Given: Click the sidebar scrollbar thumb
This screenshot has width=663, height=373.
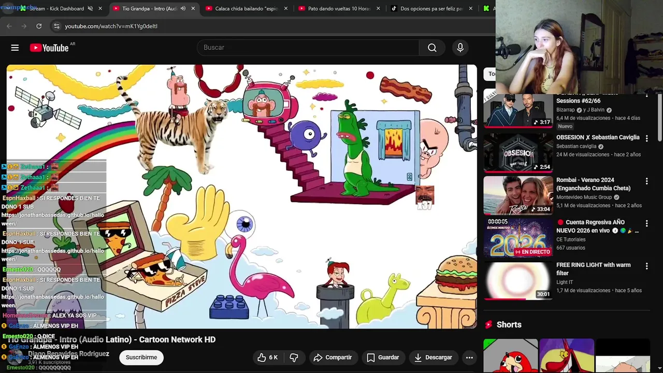Looking at the screenshot, I should coord(660,117).
